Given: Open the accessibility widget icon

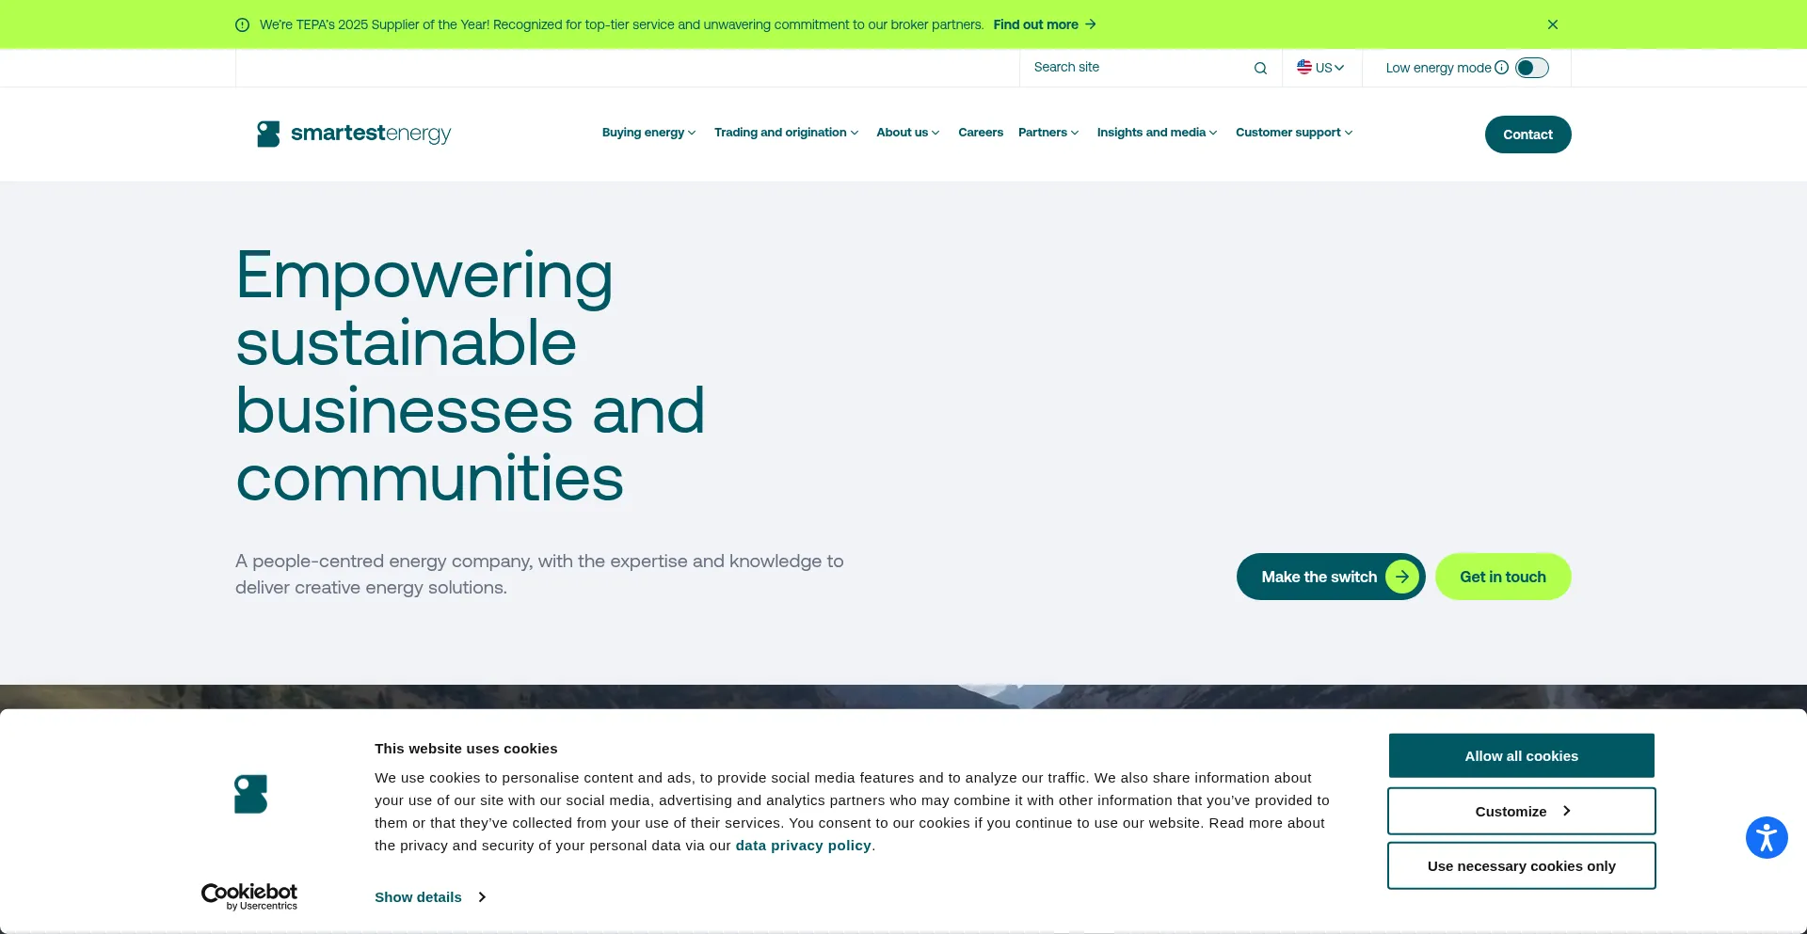Looking at the screenshot, I should click(x=1767, y=837).
